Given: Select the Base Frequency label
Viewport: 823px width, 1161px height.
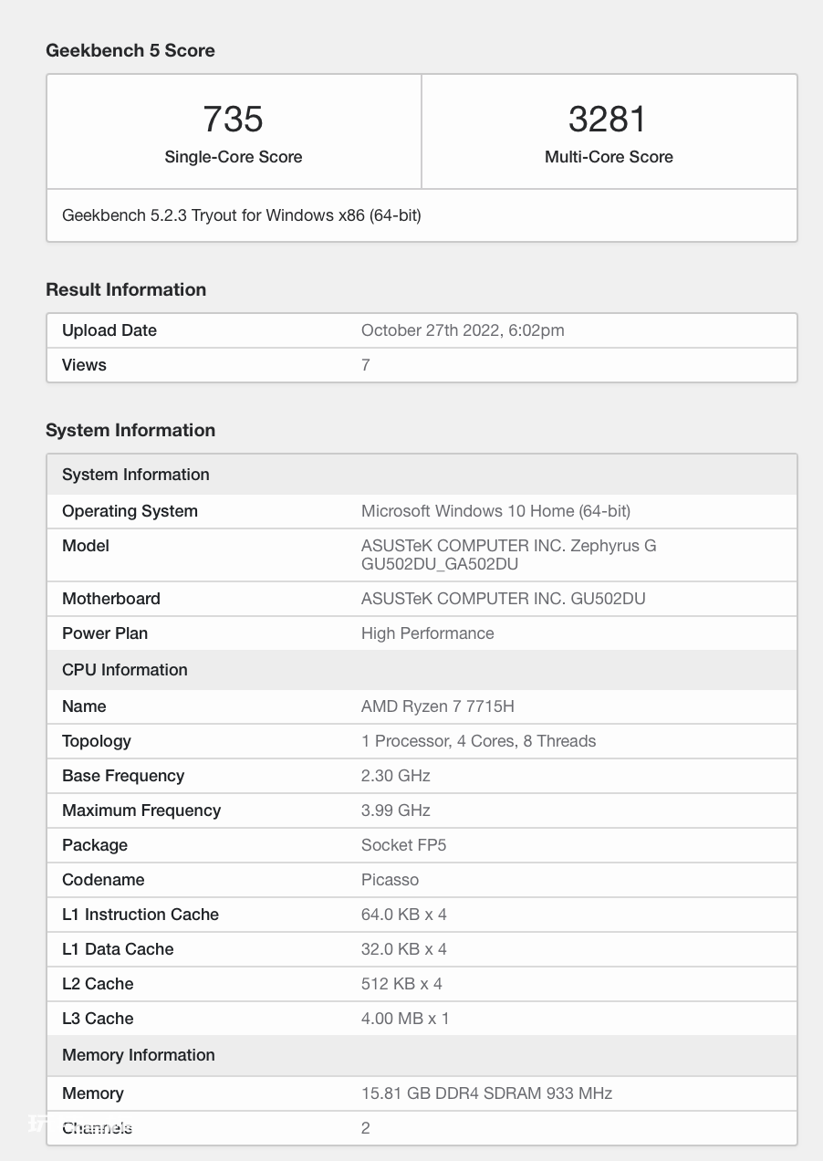Looking at the screenshot, I should tap(123, 776).
